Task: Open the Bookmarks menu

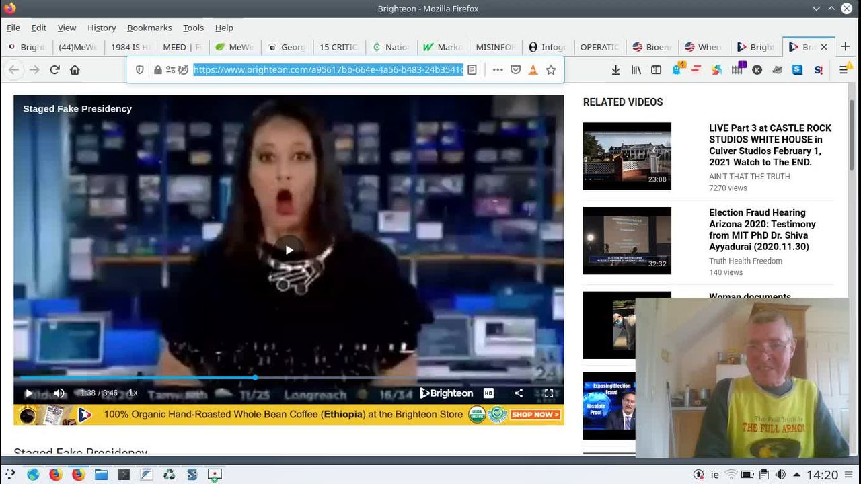Action: pos(149,28)
